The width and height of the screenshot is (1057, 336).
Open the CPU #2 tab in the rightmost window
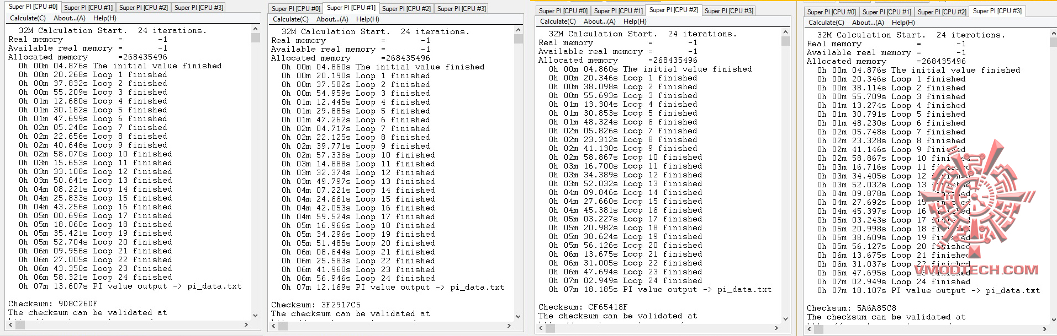942,12
